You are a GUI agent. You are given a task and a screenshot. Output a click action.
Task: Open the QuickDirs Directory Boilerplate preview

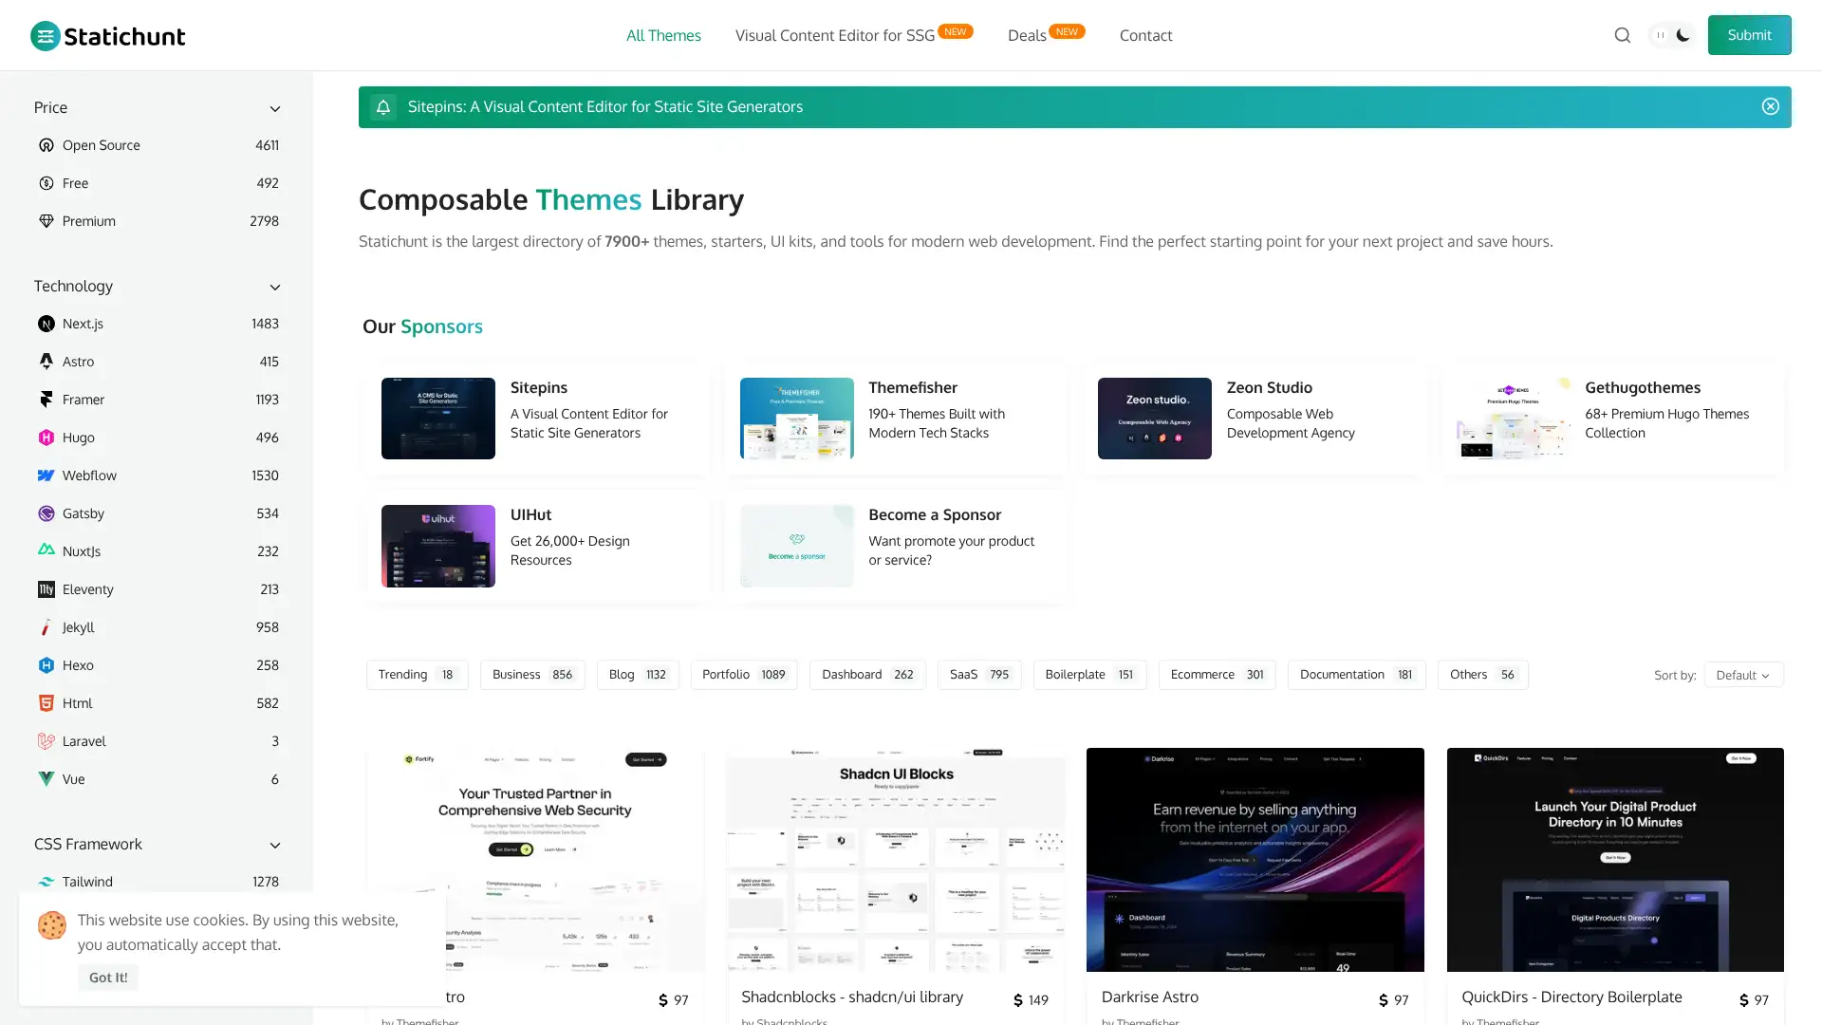[x=1615, y=860]
